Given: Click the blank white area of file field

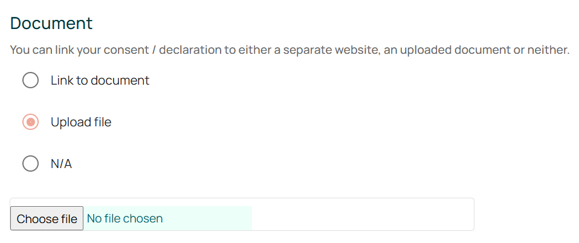Looking at the screenshot, I should coord(363,215).
